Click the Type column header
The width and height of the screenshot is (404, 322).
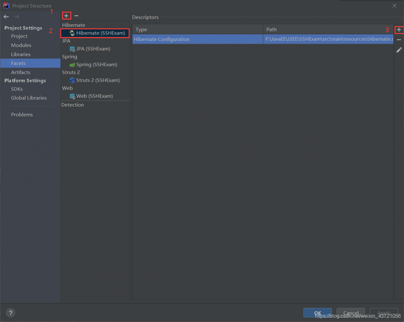(198, 30)
